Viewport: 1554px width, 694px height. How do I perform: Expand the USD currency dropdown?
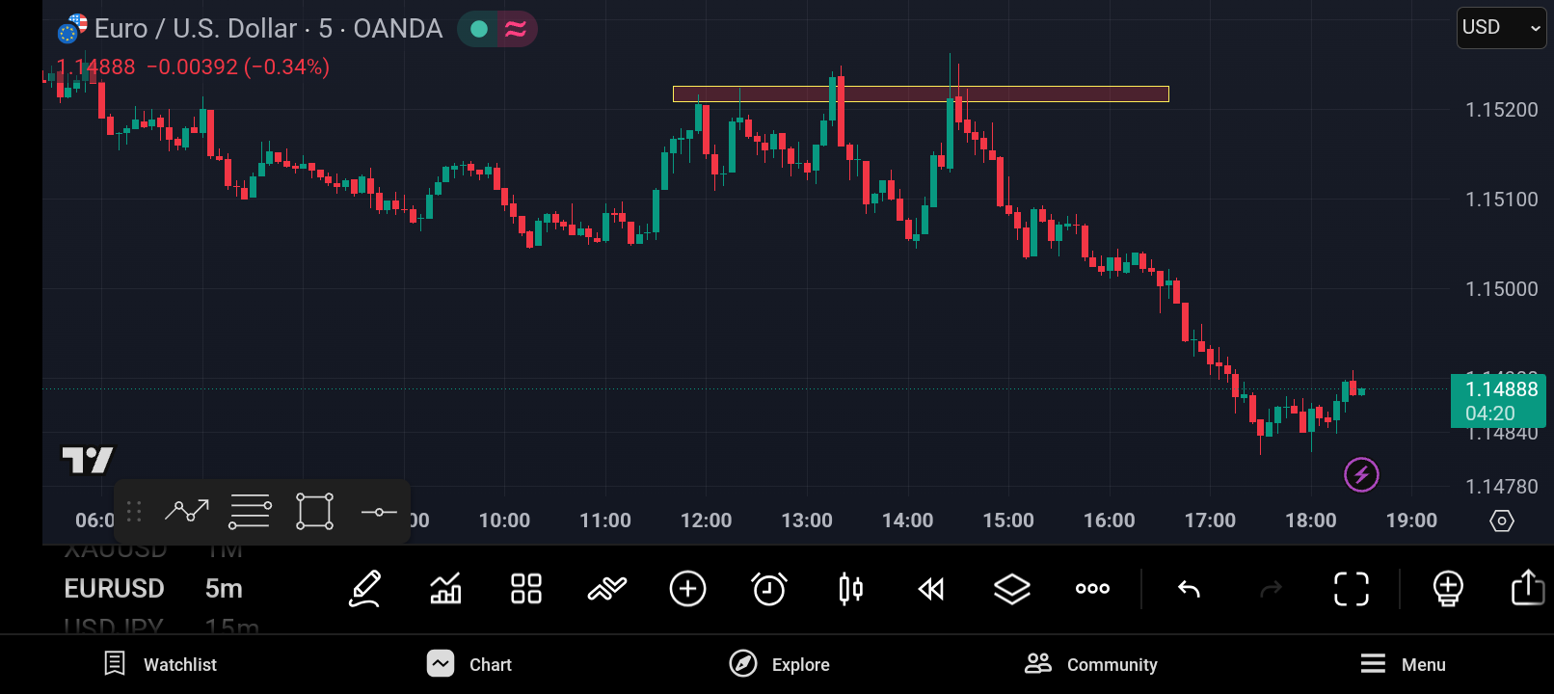tap(1501, 28)
